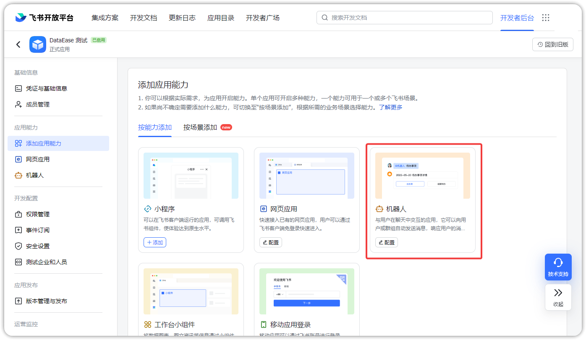Click the 移动应用登录 preview thumbnail
The height and width of the screenshot is (340, 586).
(307, 291)
